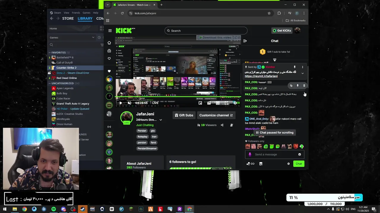380x213 pixels.
Task: Collapse FAVORITES category in Steam
Action: [x=50, y=53]
